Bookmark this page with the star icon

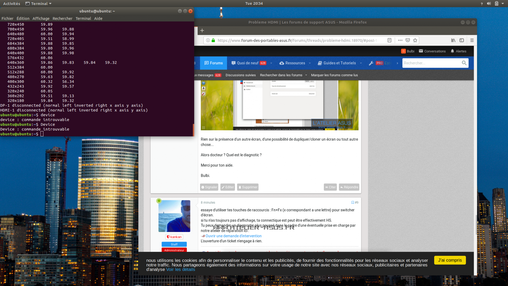415,40
